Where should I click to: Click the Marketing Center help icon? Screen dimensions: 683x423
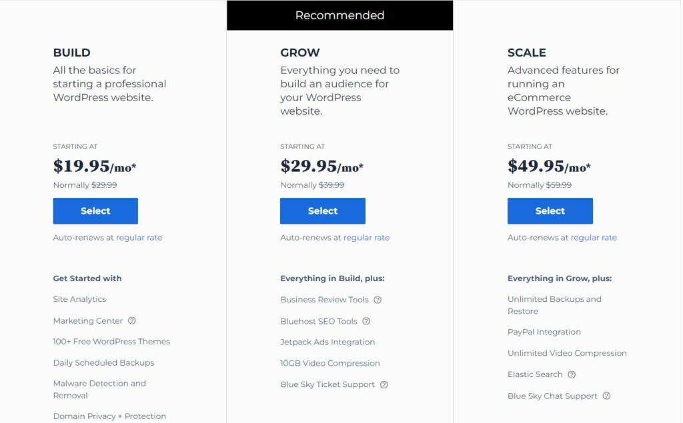click(x=131, y=320)
